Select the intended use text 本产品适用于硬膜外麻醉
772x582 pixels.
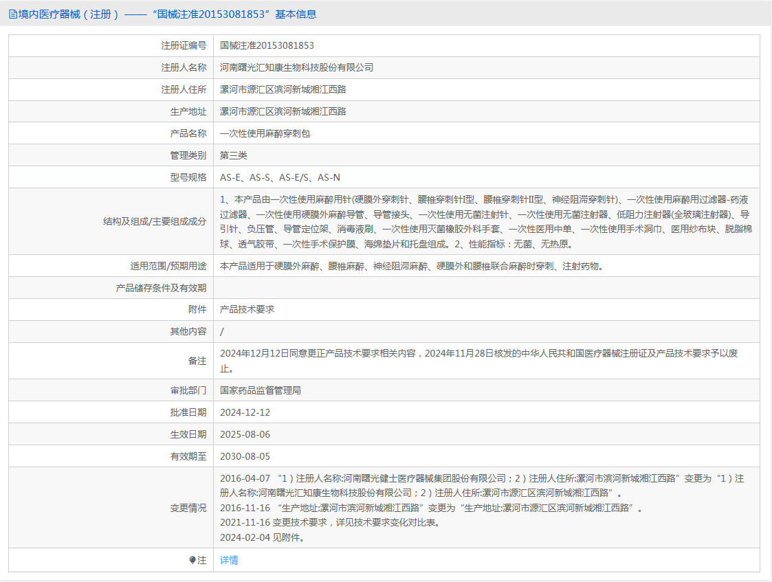point(412,266)
